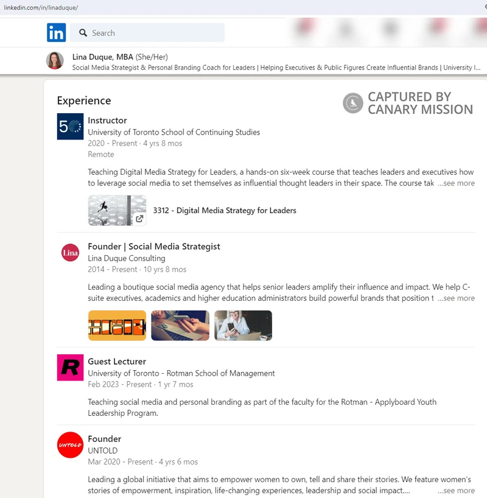Open Guest Lecturer position title
Screen dimensions: 487x498
click(x=117, y=362)
